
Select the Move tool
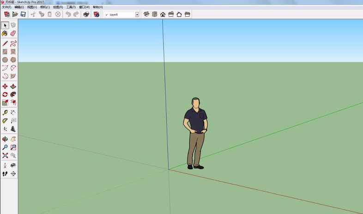pyautogui.click(x=5, y=86)
